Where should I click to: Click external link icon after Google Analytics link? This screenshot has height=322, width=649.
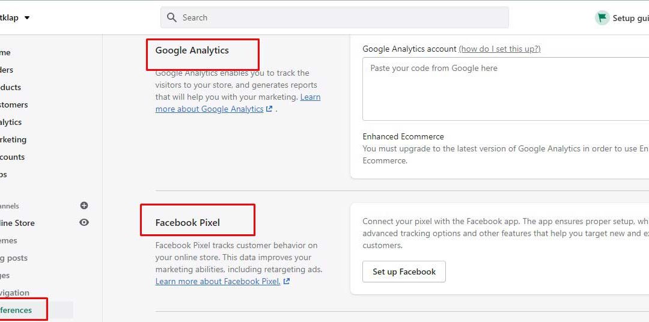pos(269,109)
